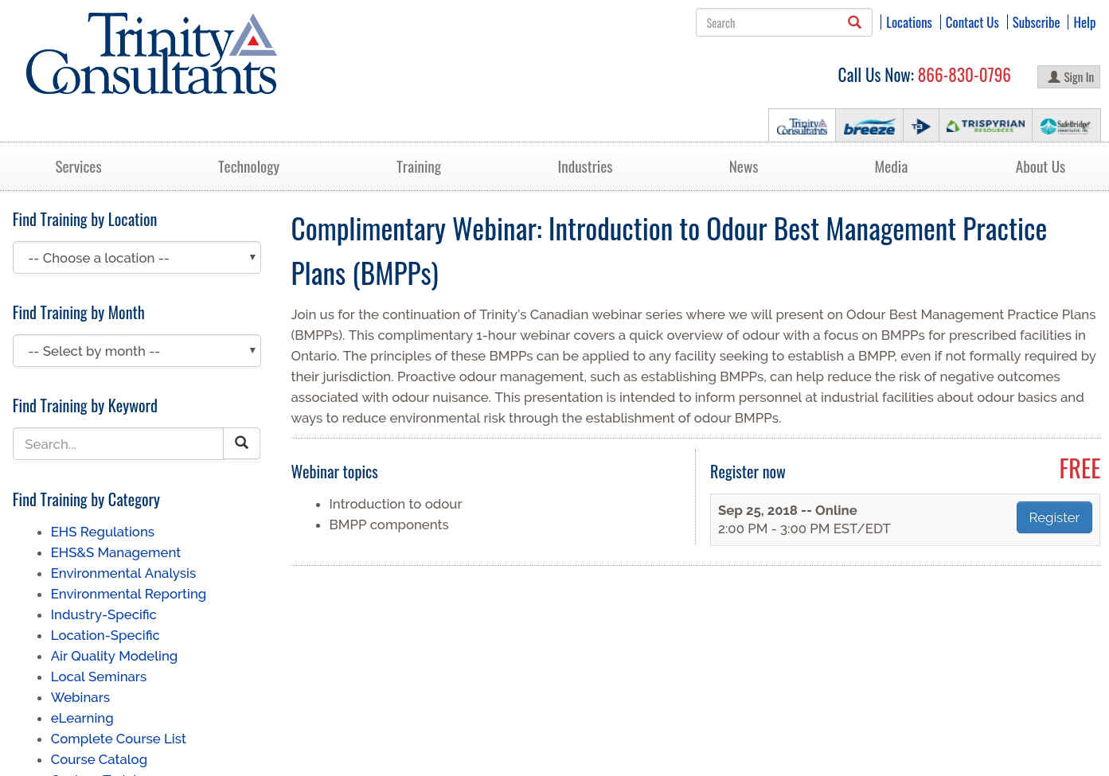Click the 'Register now' heading

[748, 472]
